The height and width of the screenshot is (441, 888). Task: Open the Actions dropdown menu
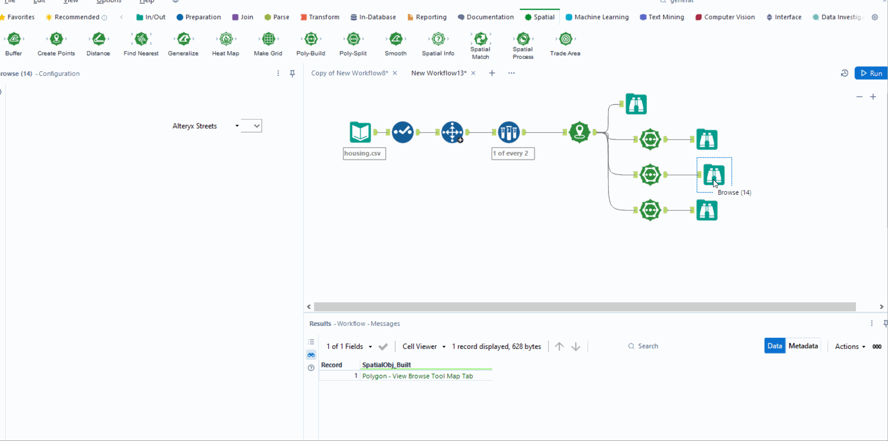pos(850,346)
